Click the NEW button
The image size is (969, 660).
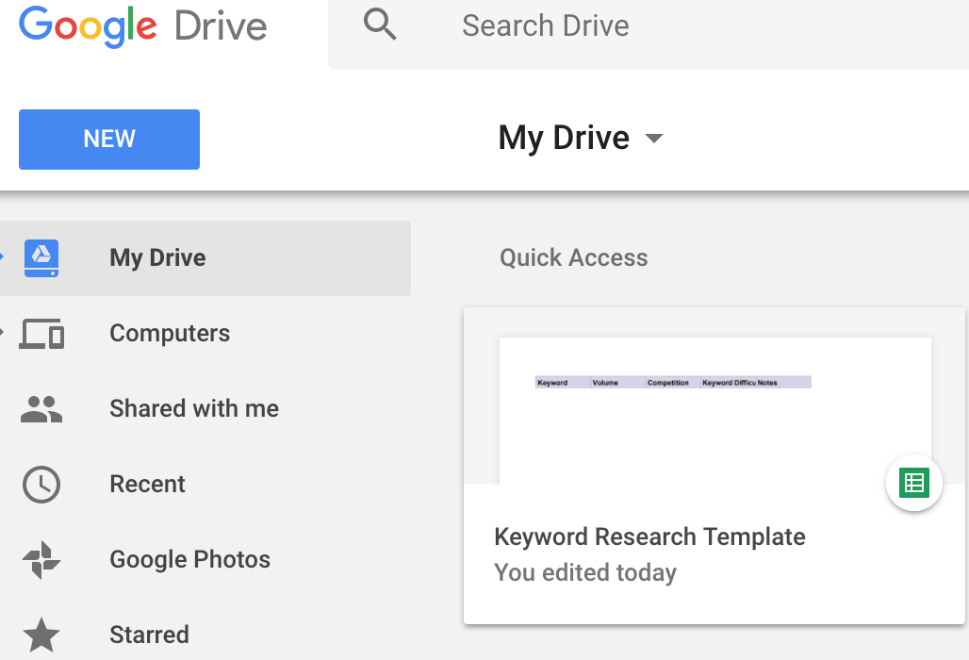108,139
